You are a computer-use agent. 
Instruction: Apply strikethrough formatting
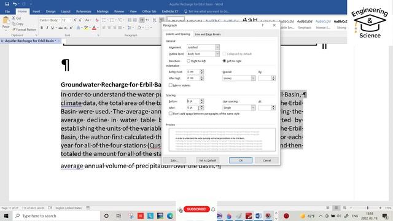(60, 28)
